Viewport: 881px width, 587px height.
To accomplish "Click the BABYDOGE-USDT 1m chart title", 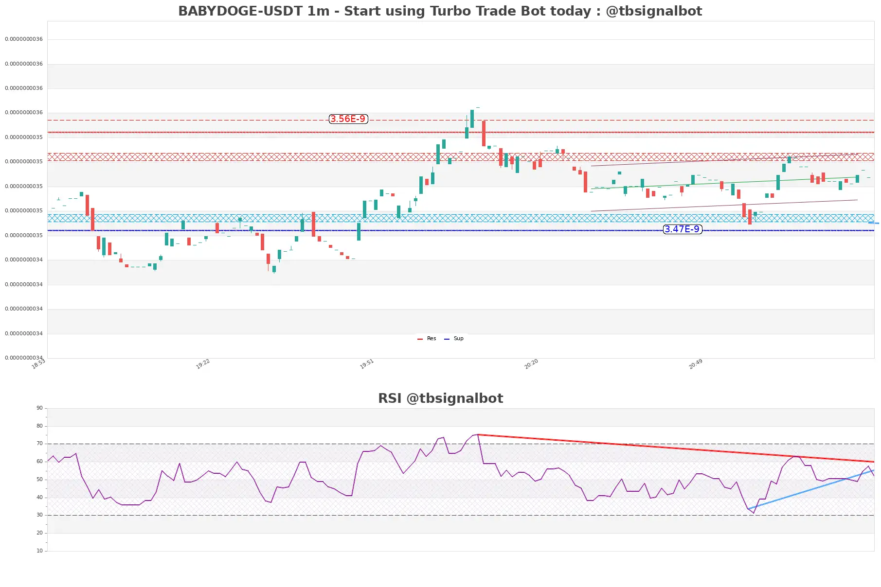I will tap(440, 11).
